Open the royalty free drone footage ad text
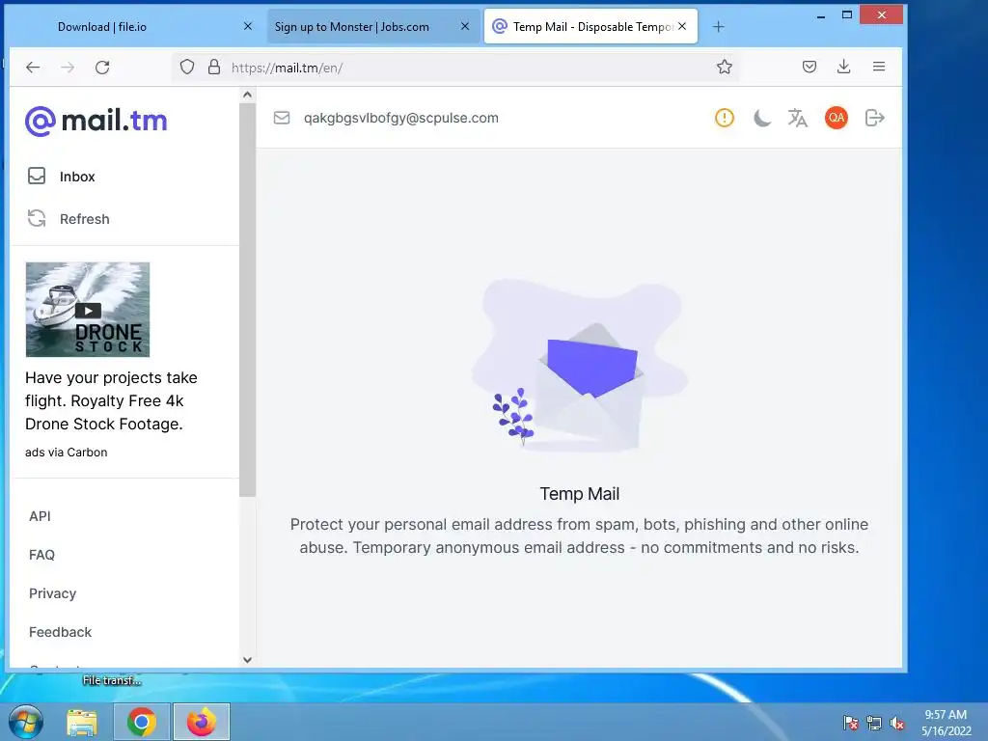 (x=111, y=400)
